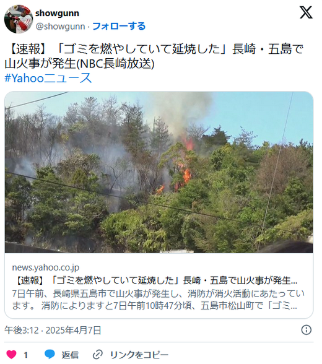Open the #Yahooニュース hashtag
This screenshot has width=322, height=364.
[x=48, y=78]
